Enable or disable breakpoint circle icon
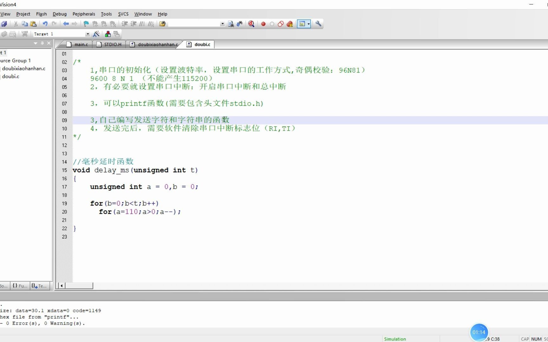The image size is (548, 342). tap(272, 24)
